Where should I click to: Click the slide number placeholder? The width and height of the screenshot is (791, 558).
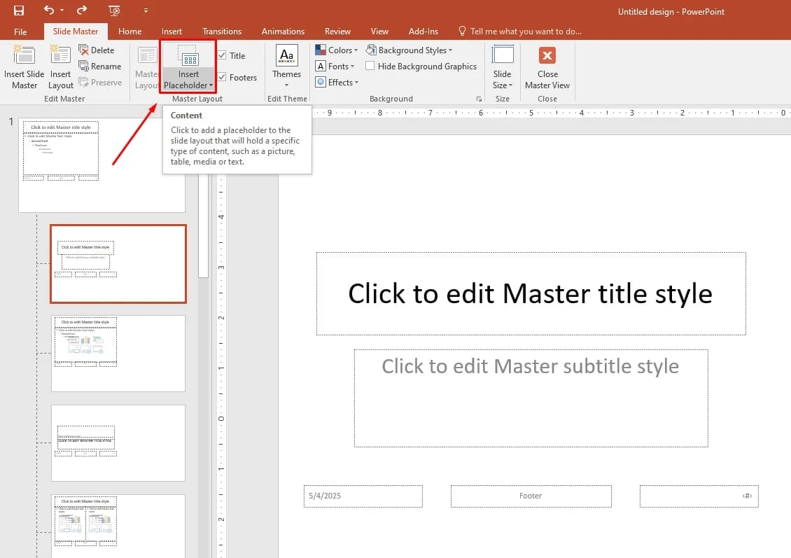(699, 496)
